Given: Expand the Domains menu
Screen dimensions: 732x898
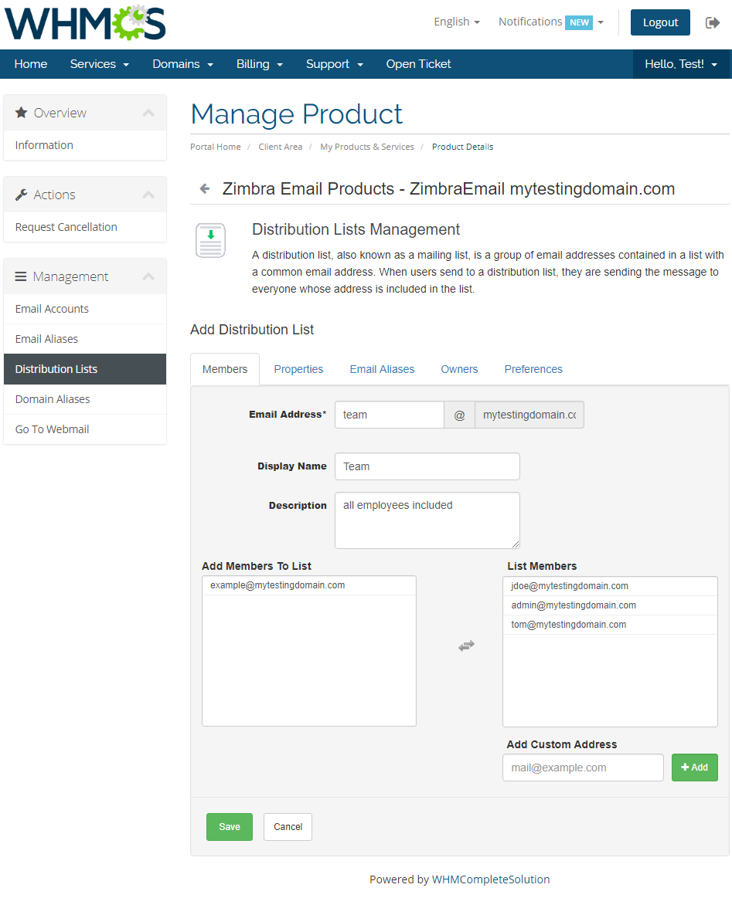Looking at the screenshot, I should coord(183,64).
